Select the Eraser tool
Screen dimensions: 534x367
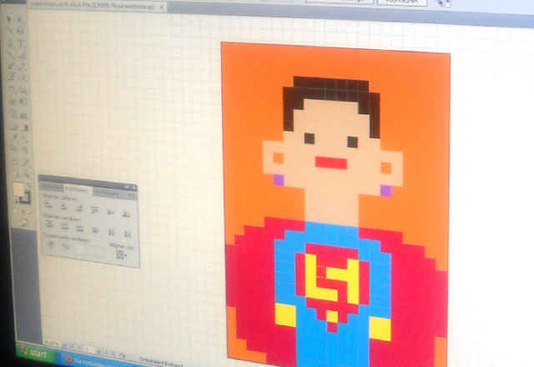[23, 78]
